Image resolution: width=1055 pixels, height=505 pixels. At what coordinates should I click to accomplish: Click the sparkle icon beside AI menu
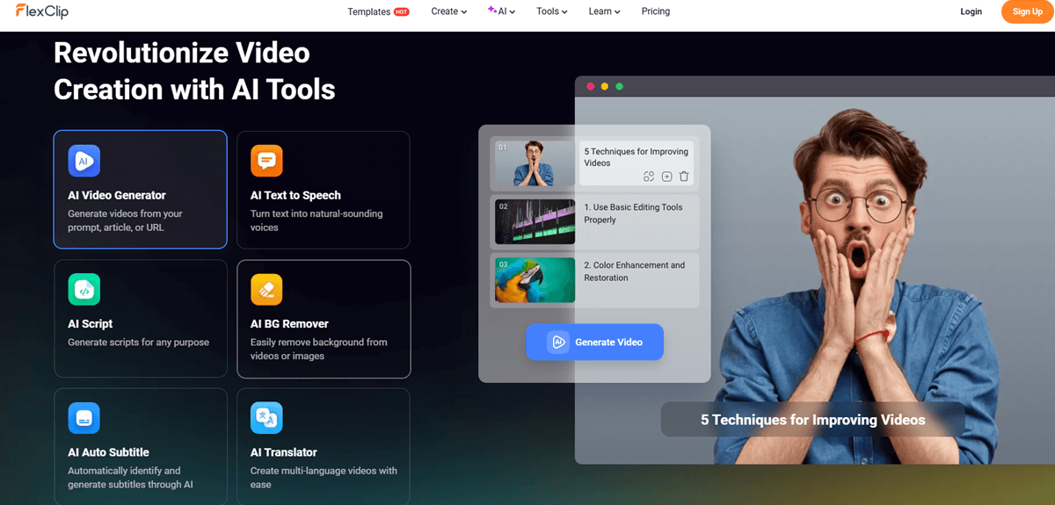tap(492, 10)
